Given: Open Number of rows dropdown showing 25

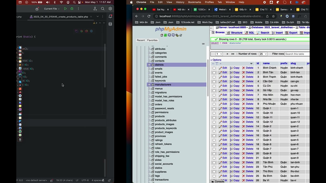Looking at the screenshot, I should pyautogui.click(x=263, y=54).
